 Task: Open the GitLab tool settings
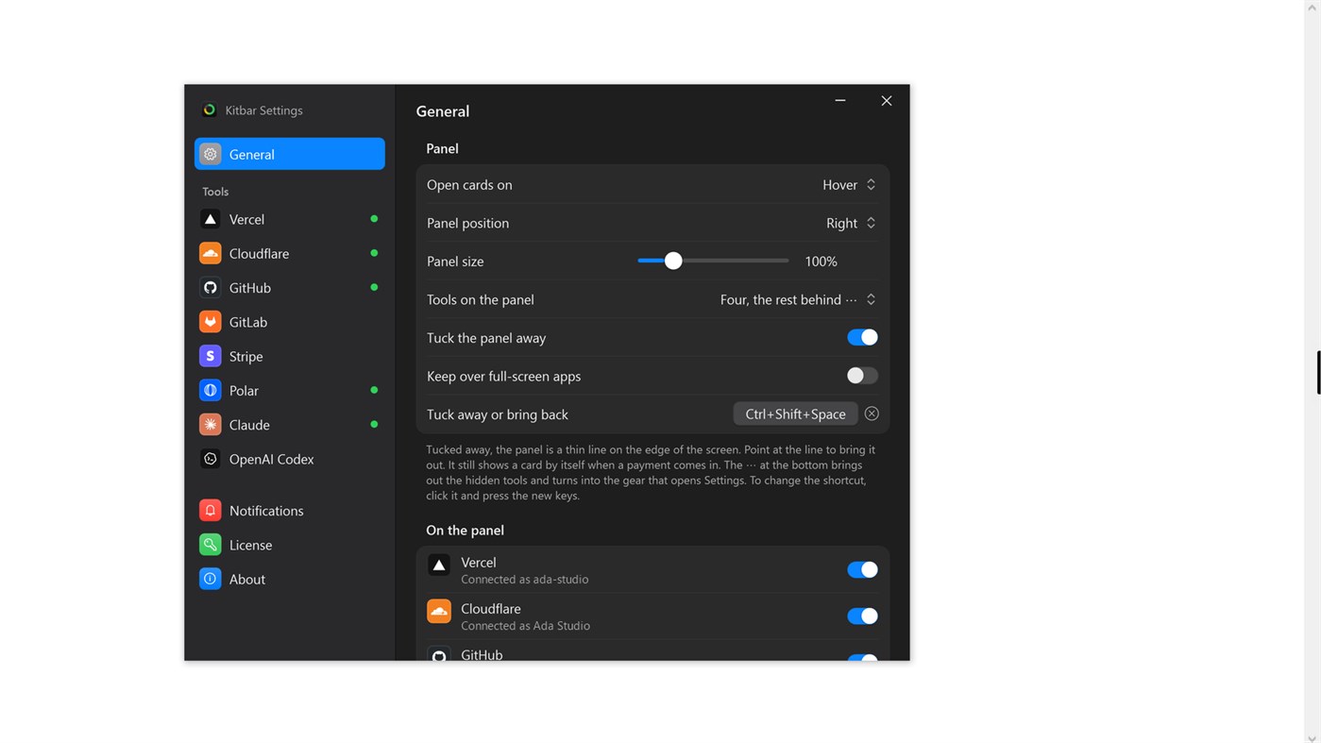coord(290,322)
